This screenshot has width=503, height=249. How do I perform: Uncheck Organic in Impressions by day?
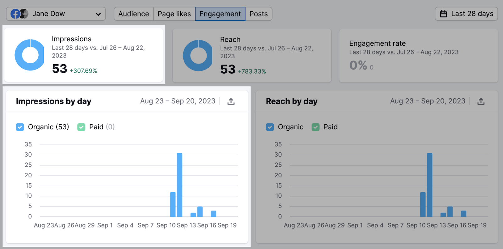[20, 127]
